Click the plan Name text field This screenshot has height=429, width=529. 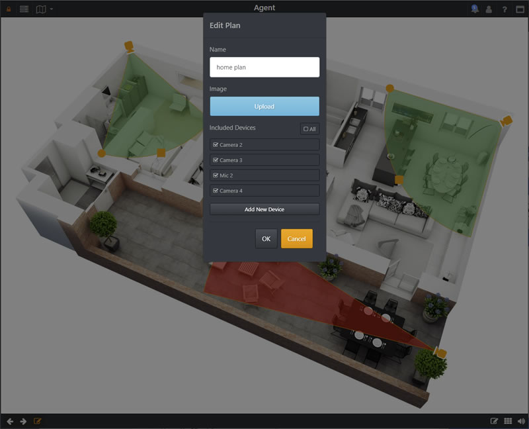264,66
